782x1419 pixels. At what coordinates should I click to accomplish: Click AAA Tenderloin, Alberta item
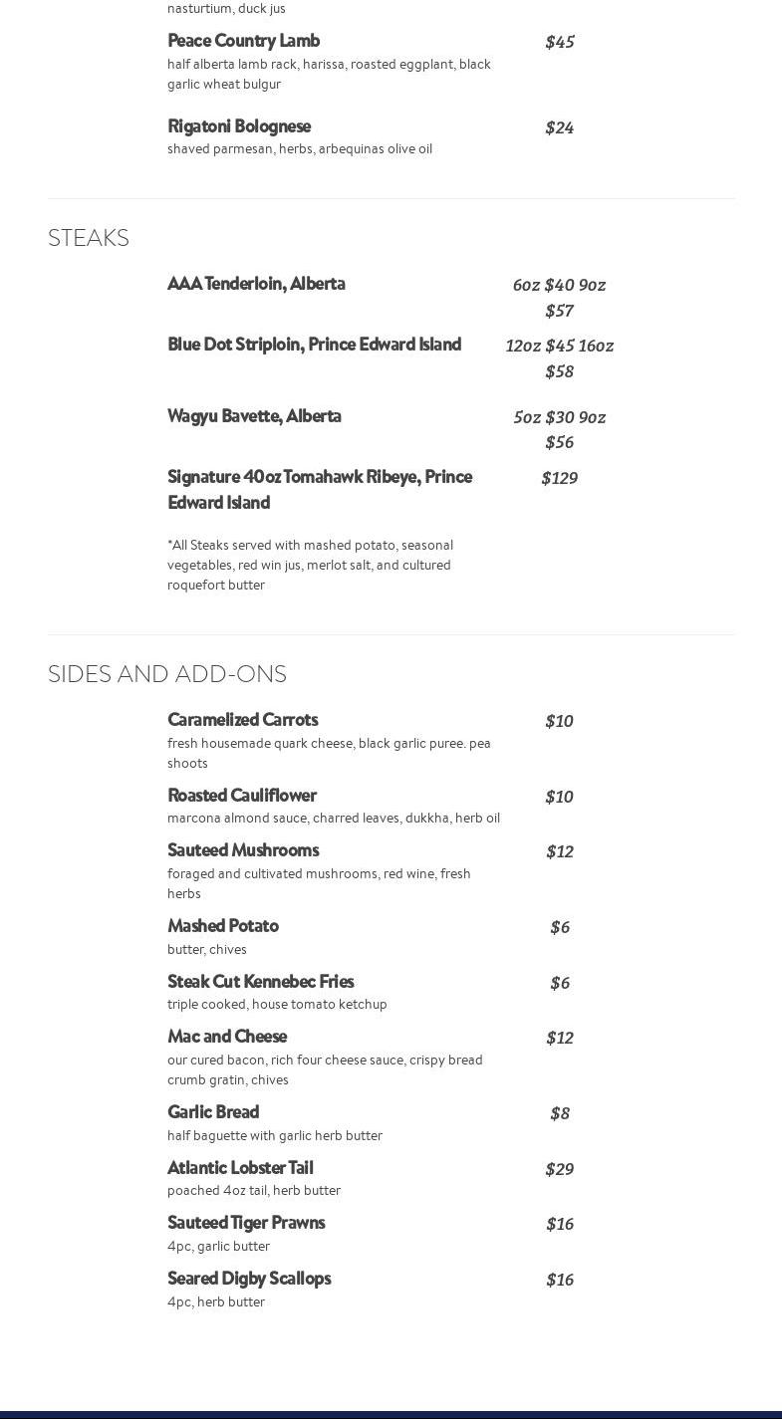[256, 284]
